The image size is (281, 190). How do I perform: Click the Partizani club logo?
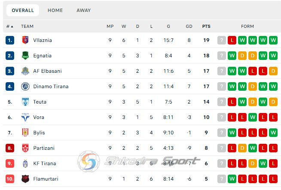25,148
